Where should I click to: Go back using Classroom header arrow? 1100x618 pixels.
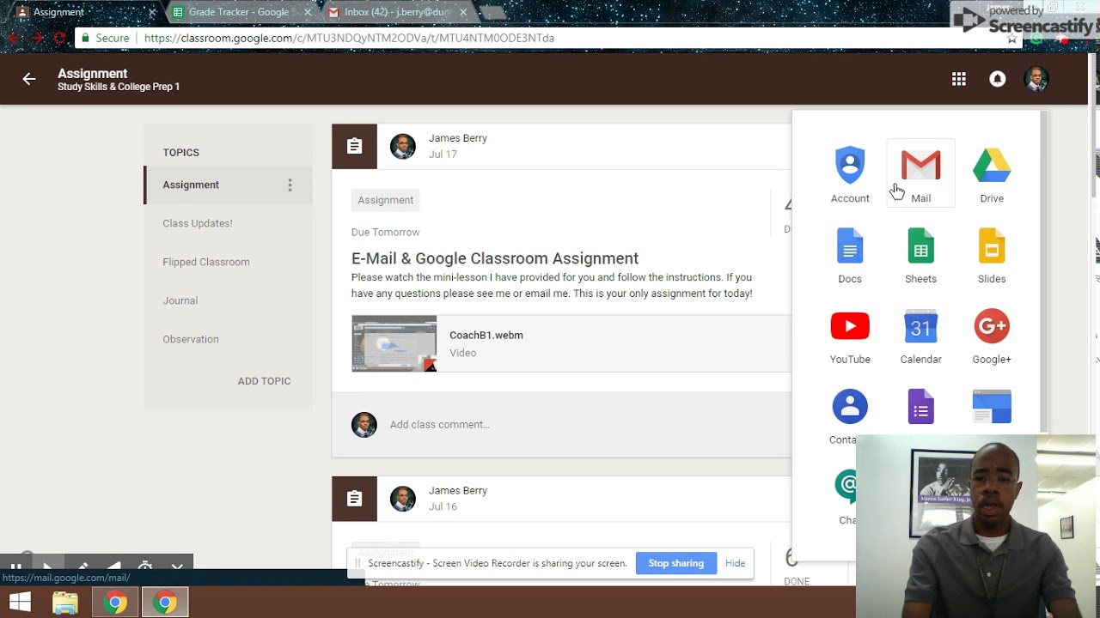click(x=29, y=79)
